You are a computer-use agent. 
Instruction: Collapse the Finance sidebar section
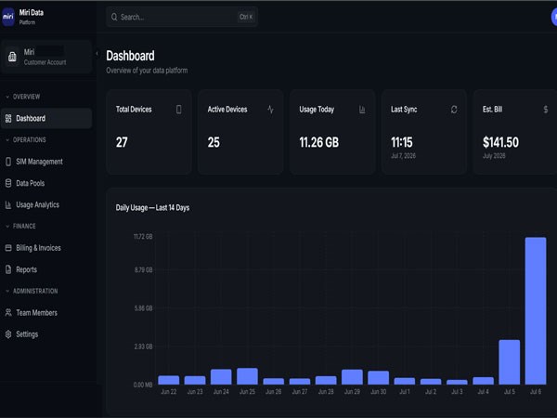[20, 226]
